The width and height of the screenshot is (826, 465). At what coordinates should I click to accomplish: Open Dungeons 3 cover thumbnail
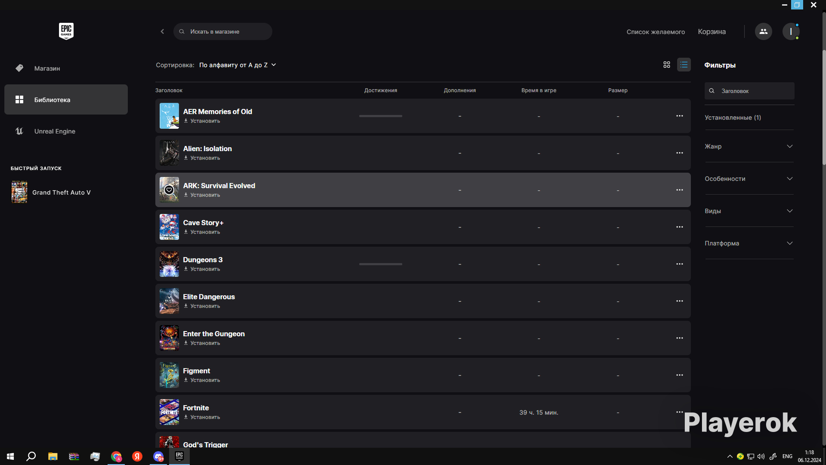click(x=169, y=264)
